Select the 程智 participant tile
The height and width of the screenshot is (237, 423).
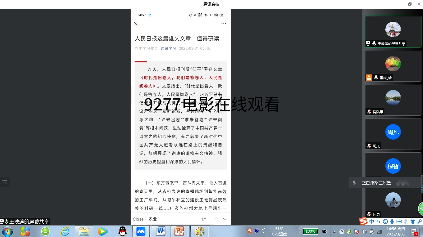[x=393, y=166]
